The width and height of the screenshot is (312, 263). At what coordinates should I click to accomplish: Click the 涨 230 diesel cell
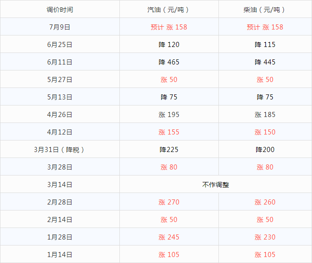click(265, 237)
